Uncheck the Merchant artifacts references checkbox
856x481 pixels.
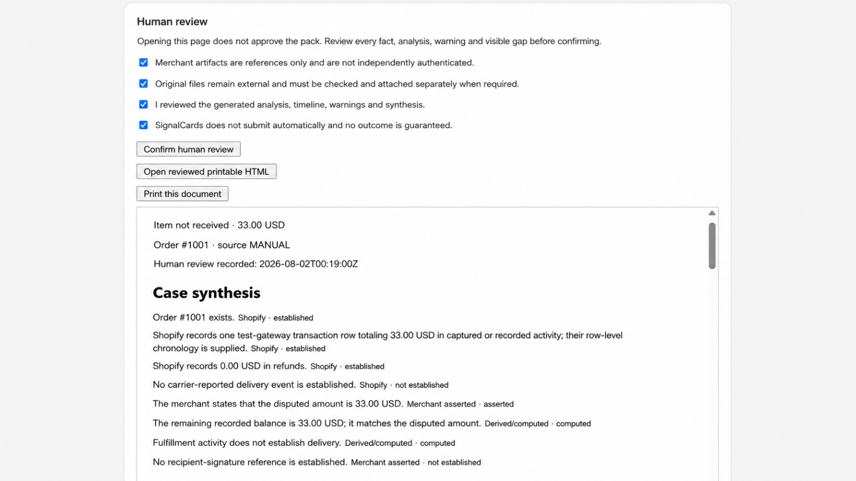pyautogui.click(x=143, y=63)
